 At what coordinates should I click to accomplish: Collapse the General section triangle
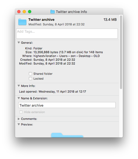click(x=19, y=43)
